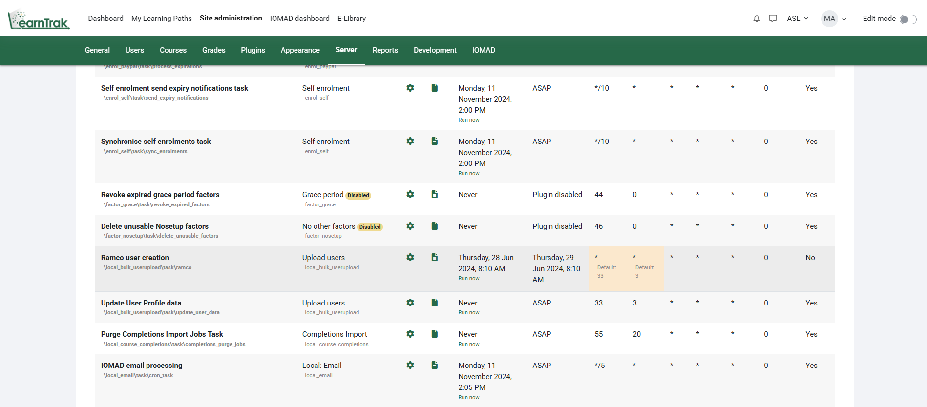Switch to the Users tab

click(135, 50)
